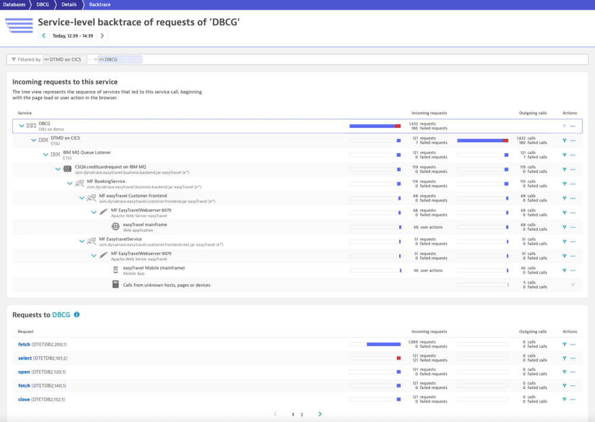Collapse the MF easyTravel Customer Frontend node

(x=82, y=198)
